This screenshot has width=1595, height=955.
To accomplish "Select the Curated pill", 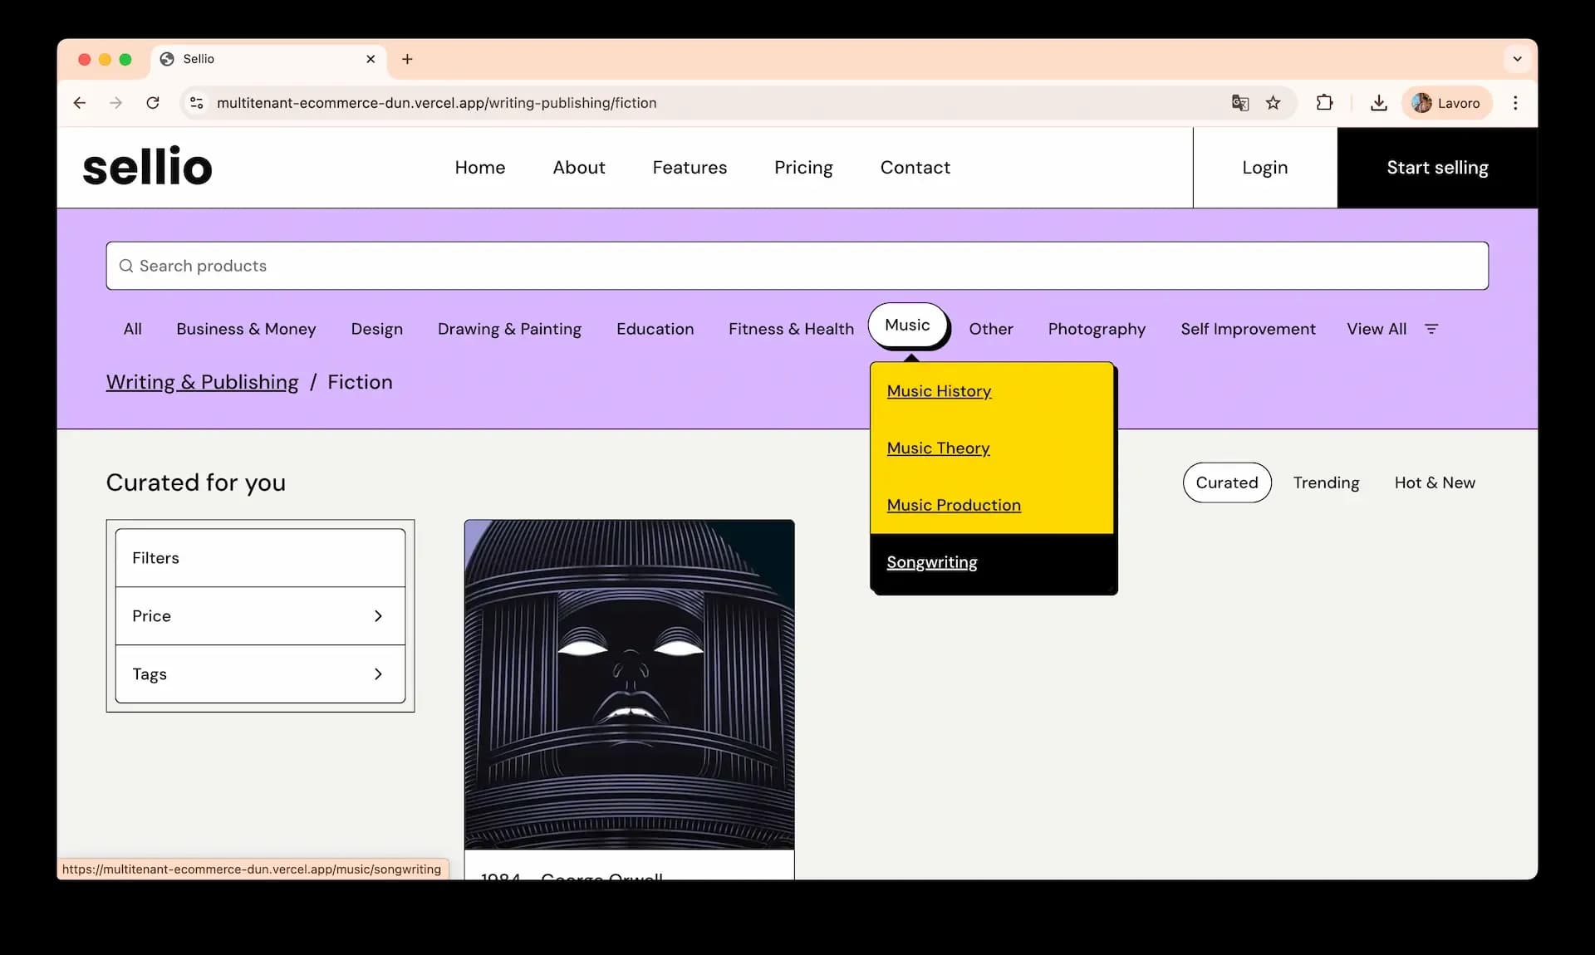I will pos(1227,482).
